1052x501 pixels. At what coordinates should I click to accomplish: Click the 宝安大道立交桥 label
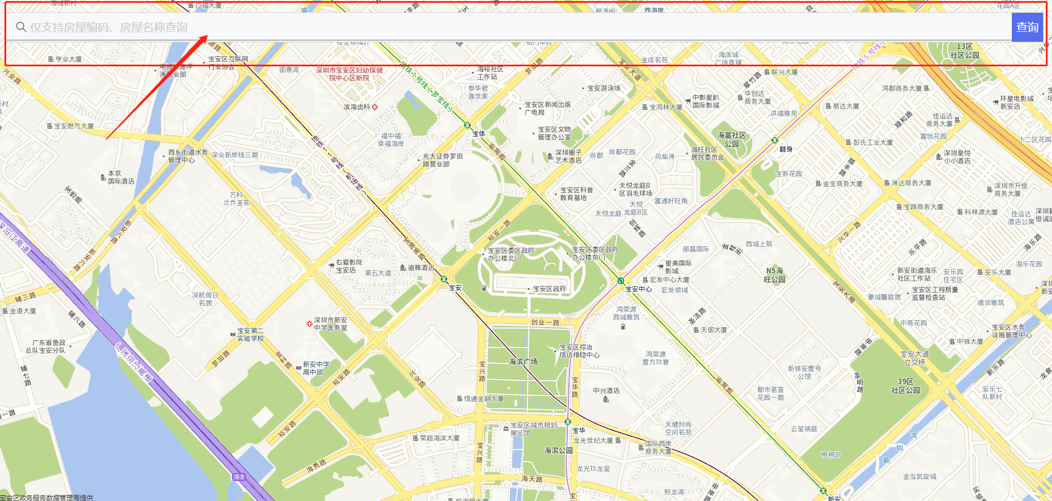(x=915, y=358)
